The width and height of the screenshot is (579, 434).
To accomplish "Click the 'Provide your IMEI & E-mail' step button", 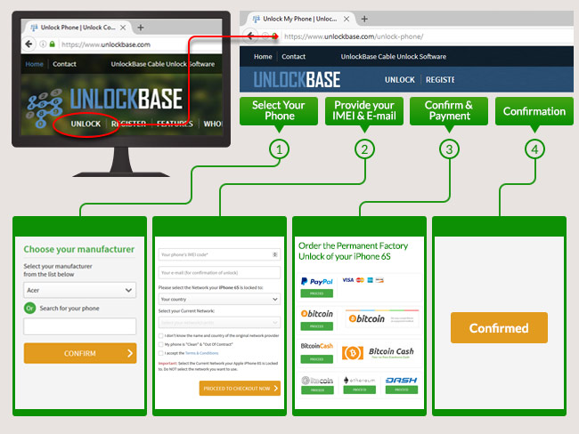I will tap(364, 111).
